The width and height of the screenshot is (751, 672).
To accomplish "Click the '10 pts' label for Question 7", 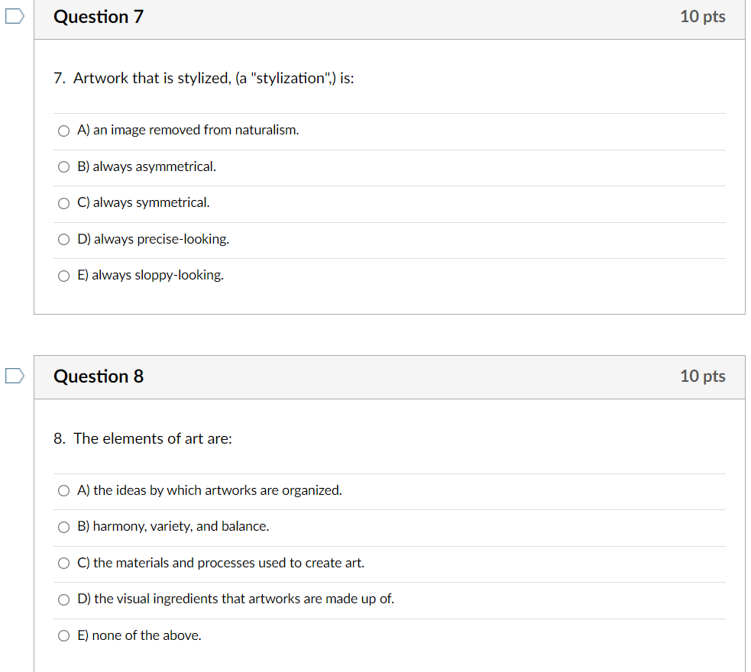I will pos(702,16).
